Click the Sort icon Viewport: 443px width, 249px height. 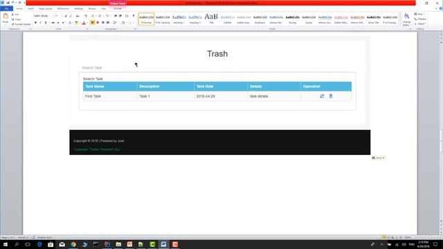click(x=127, y=16)
